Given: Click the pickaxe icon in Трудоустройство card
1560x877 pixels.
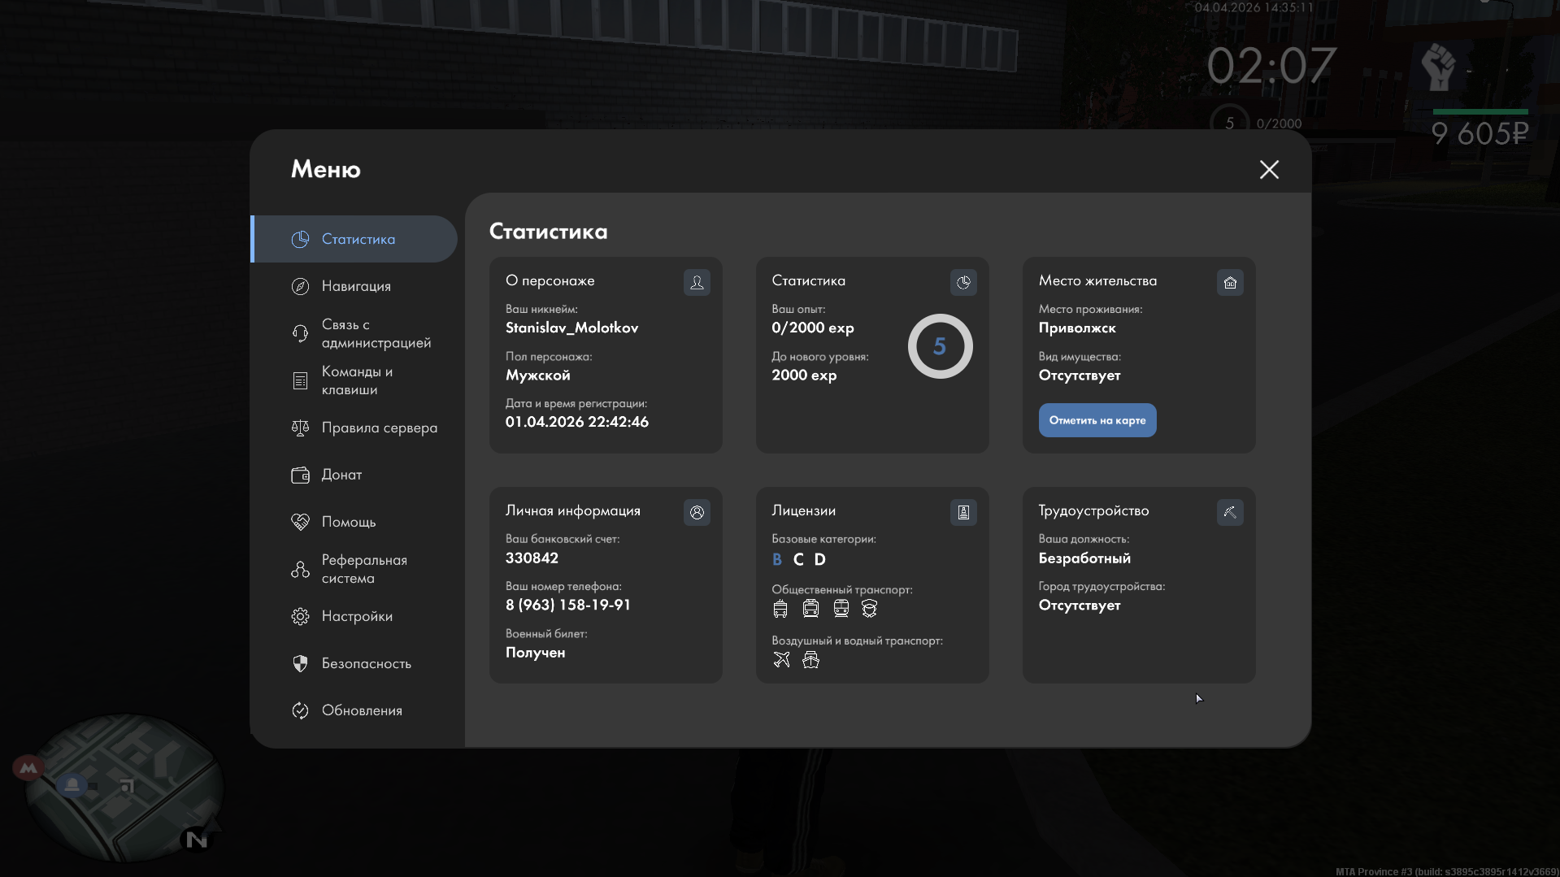Looking at the screenshot, I should click(1230, 512).
